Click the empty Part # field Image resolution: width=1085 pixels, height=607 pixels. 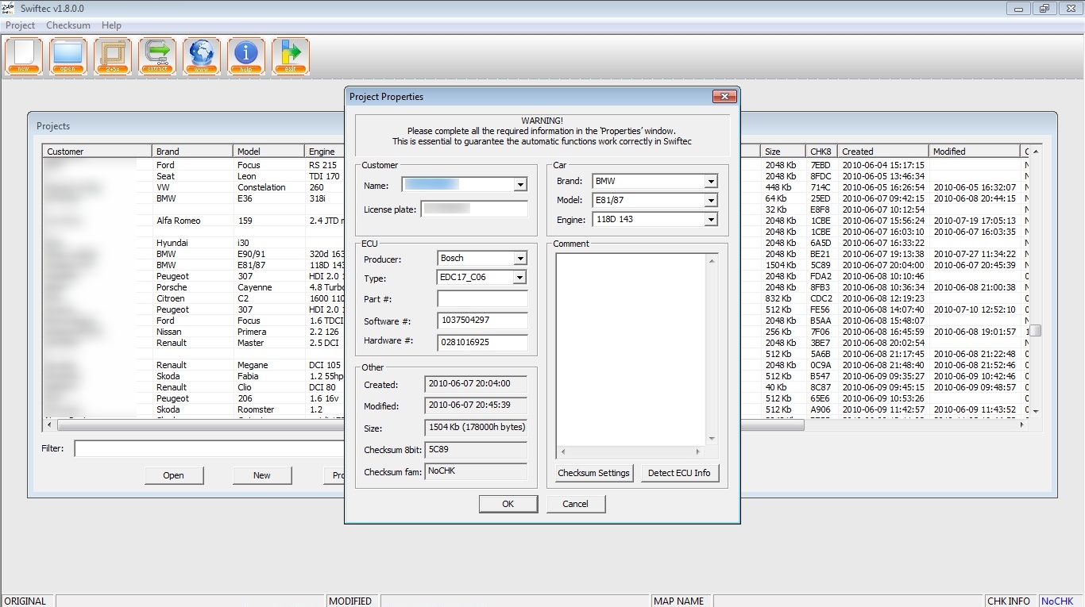482,299
